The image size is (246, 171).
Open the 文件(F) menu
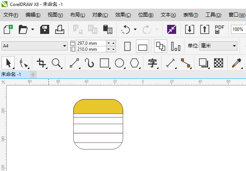click(11, 15)
